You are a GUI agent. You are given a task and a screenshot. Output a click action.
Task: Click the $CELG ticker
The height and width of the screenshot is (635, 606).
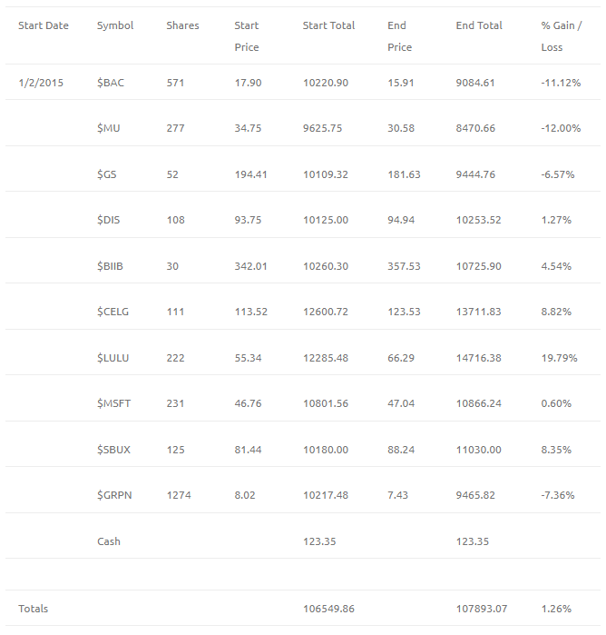click(x=112, y=312)
